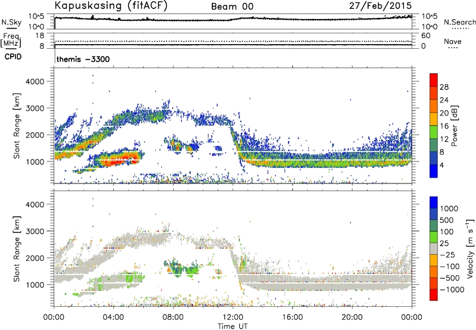Image resolution: width=476 pixels, height=330 pixels.
Task: Select "Slant Range [km]" label of power panel
Action: coord(17,126)
